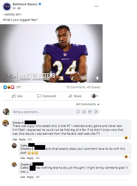Open the GIF picker icon
The height and width of the screenshot is (186, 137).
point(90,112)
